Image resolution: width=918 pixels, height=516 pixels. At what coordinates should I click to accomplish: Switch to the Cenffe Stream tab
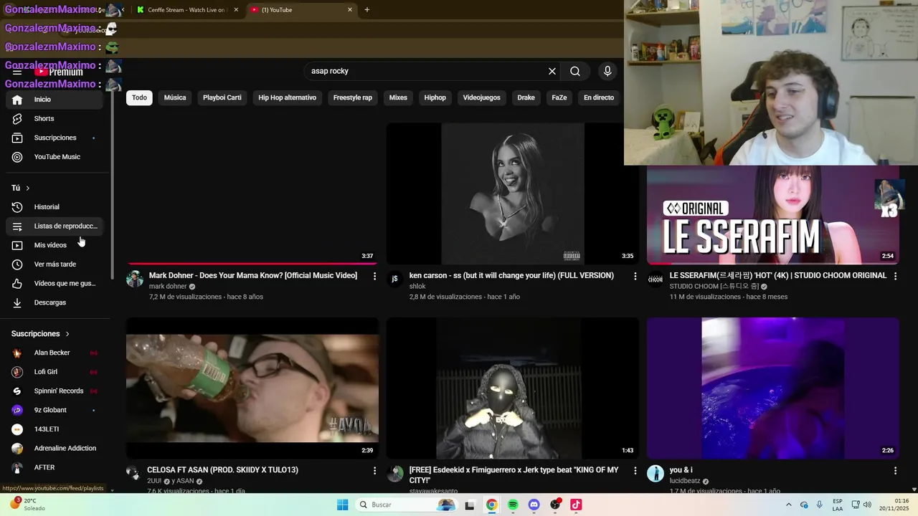pos(186,10)
